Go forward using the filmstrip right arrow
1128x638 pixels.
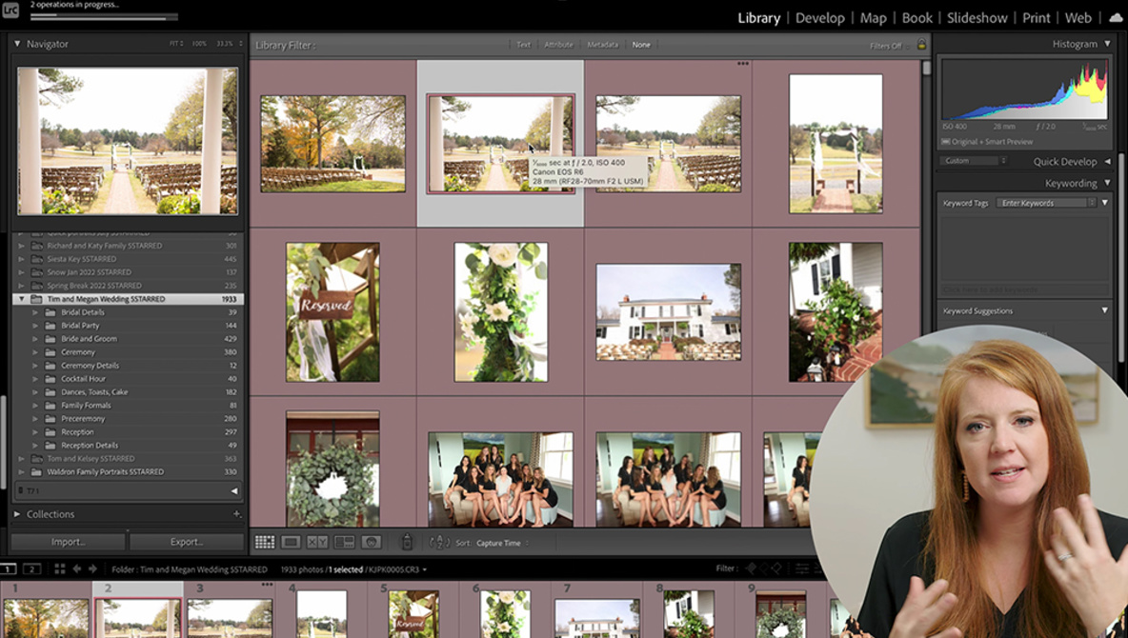tap(92, 568)
